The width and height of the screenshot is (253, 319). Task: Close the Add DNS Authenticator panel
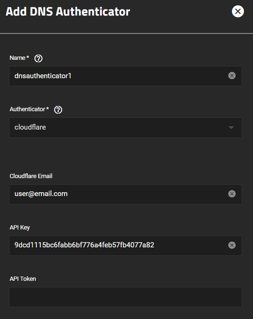(238, 11)
